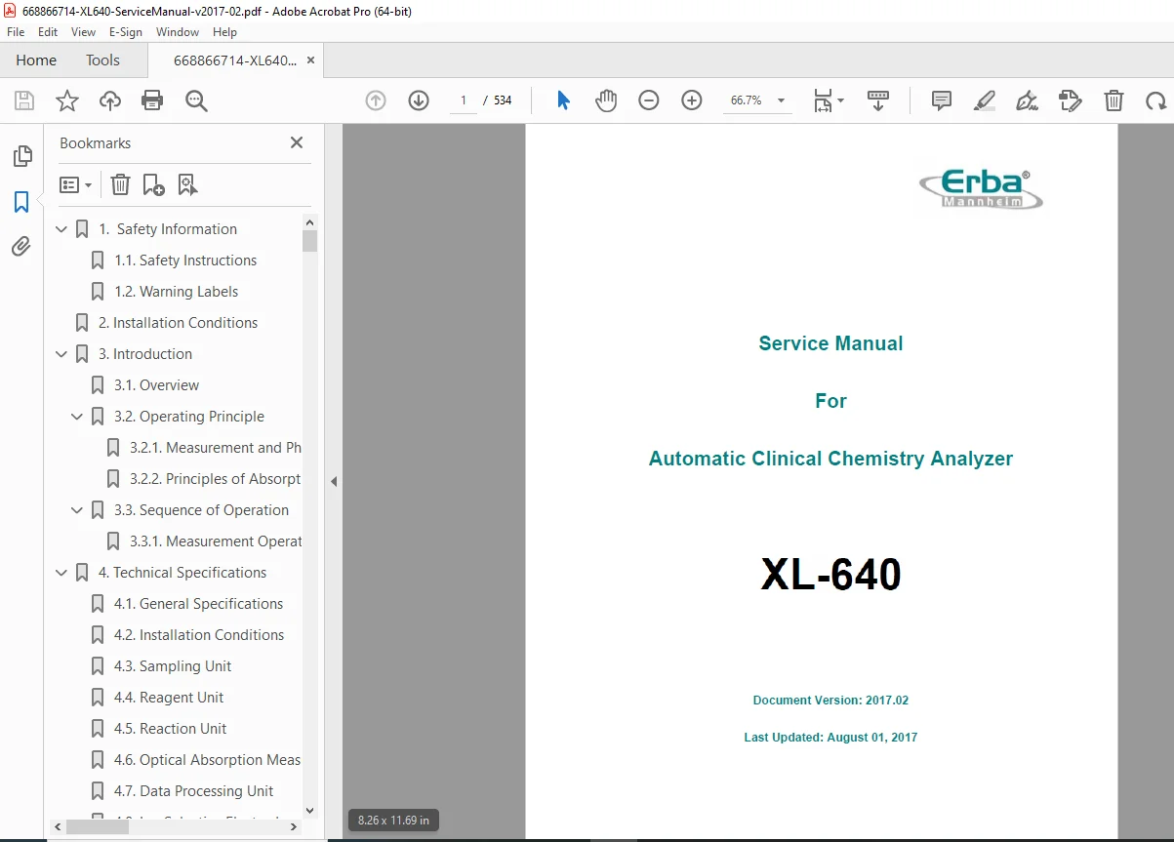Click the Save file icon
Screen dimensions: 1174x842
(24, 100)
